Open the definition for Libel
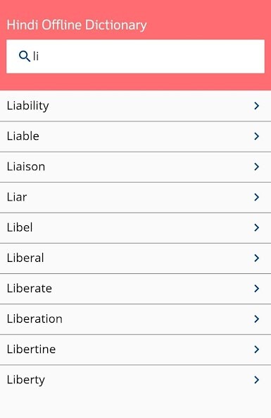Viewport: 271px width, 418px height. [135, 227]
